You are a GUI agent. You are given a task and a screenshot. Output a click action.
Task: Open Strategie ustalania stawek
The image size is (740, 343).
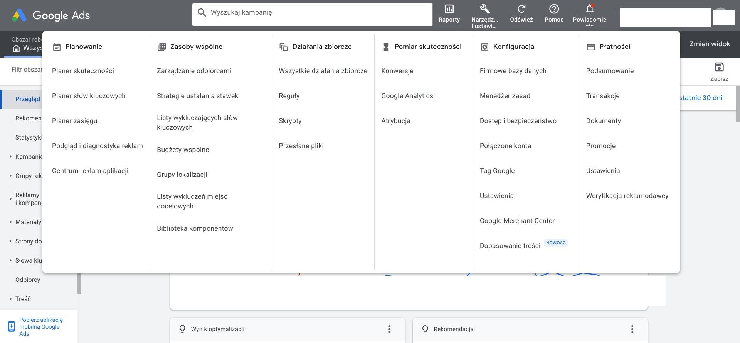197,96
